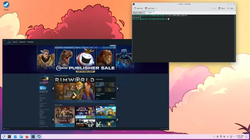The image size is (250, 140).
Task: Open the STORE tab in Steam
Action: click(x=9, y=42)
